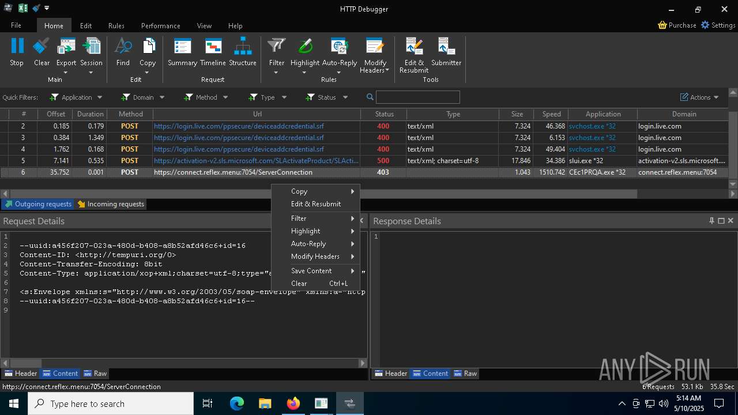Image resolution: width=738 pixels, height=415 pixels.
Task: Sort by the Speed column header
Action: [x=551, y=114]
